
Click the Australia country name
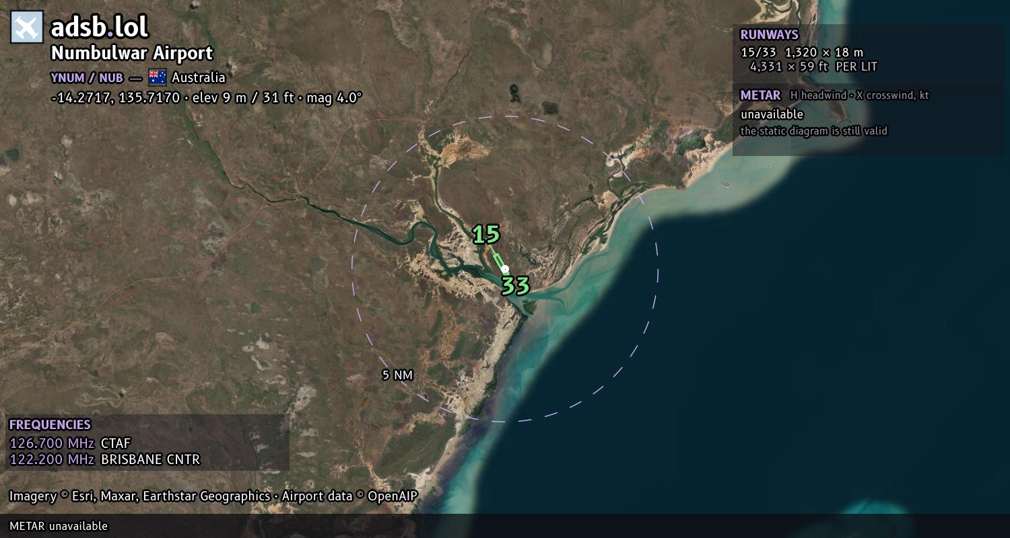tap(199, 77)
